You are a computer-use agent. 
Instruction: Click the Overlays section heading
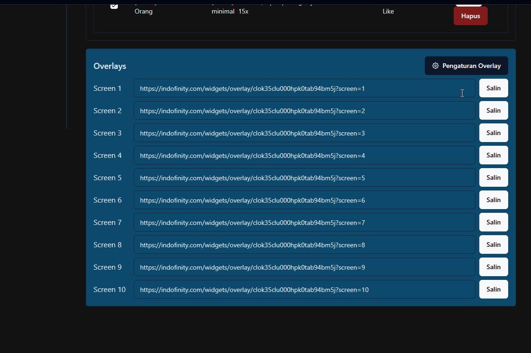[110, 66]
